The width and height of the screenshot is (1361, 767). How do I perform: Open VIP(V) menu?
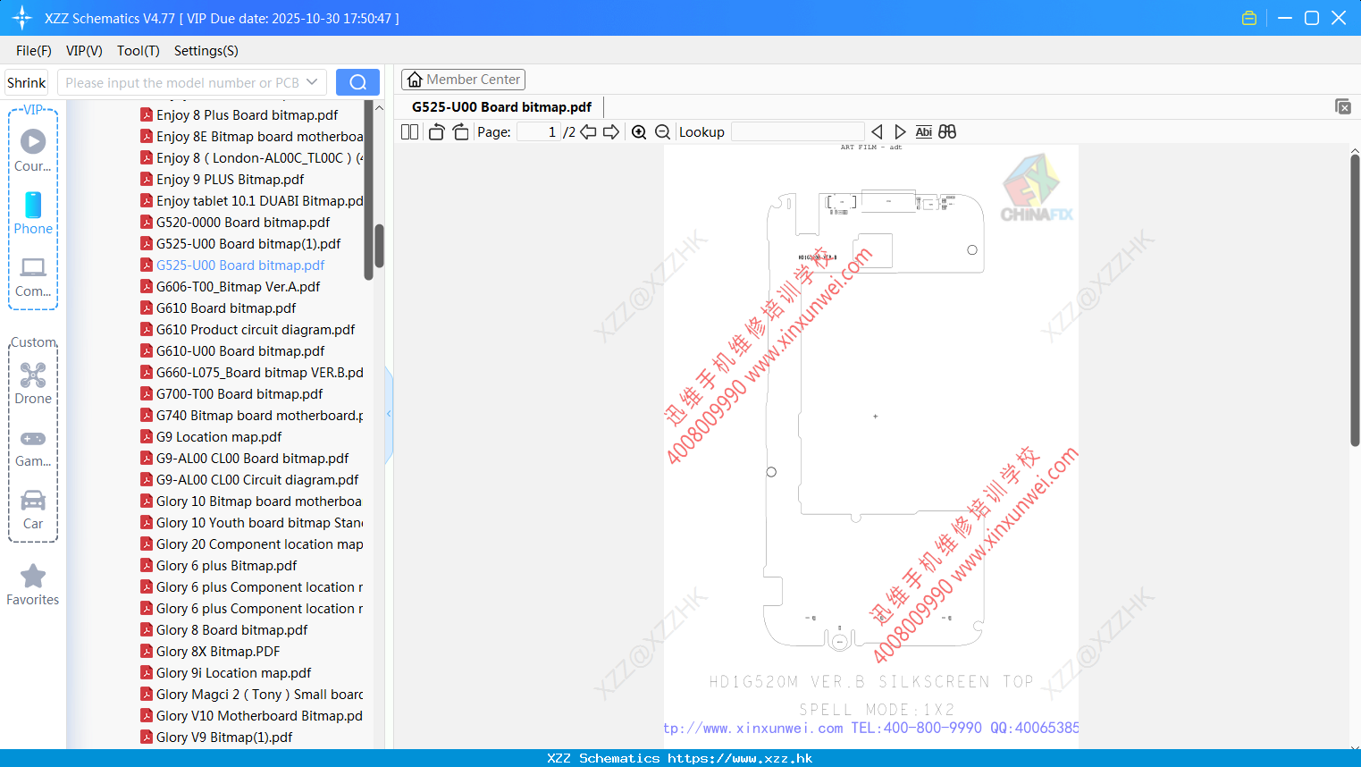click(x=84, y=51)
